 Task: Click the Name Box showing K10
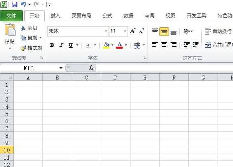coord(29,68)
